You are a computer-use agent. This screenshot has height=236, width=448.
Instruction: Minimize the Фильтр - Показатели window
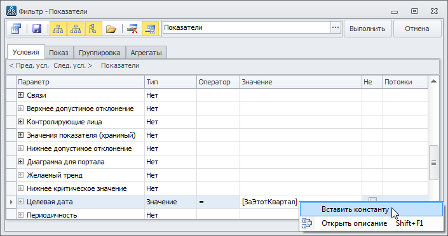click(395, 12)
